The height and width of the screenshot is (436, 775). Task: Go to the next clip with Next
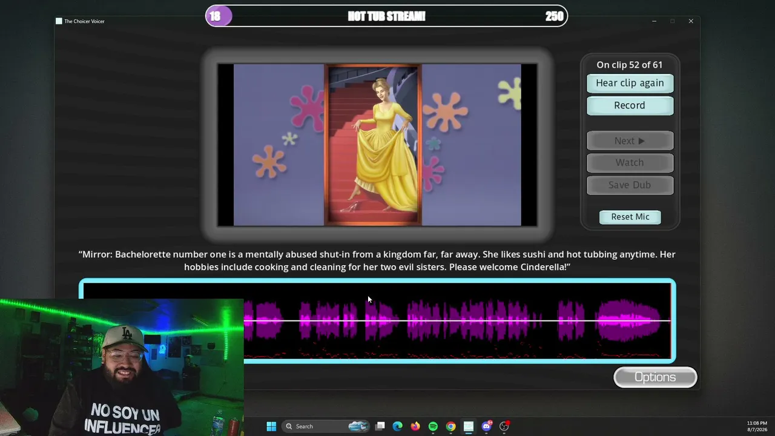pyautogui.click(x=630, y=140)
